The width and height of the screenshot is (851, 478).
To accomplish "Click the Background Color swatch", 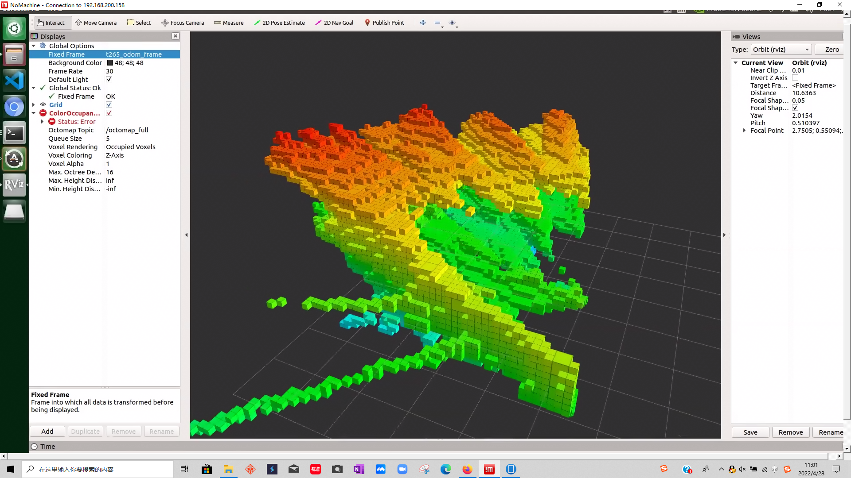I will click(110, 63).
